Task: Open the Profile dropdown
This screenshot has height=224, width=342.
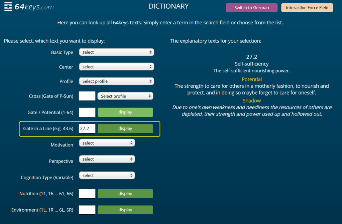Action: pos(116,81)
